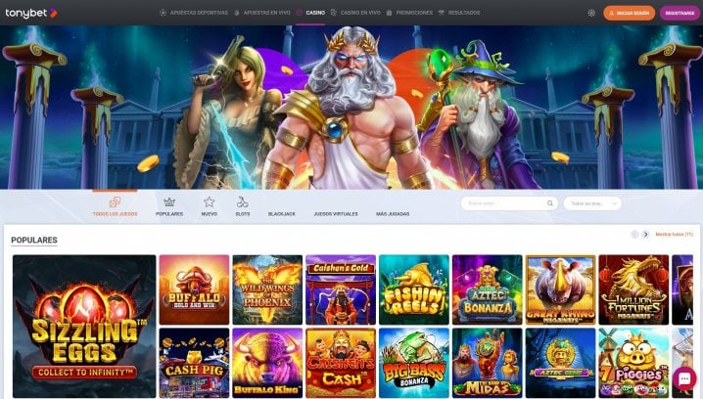Open the live chat bubble
This screenshot has width=703, height=399.
[x=684, y=378]
